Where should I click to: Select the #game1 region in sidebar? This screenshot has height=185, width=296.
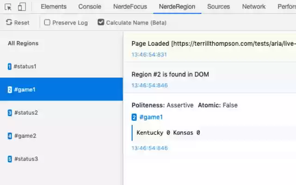pyautogui.click(x=62, y=89)
